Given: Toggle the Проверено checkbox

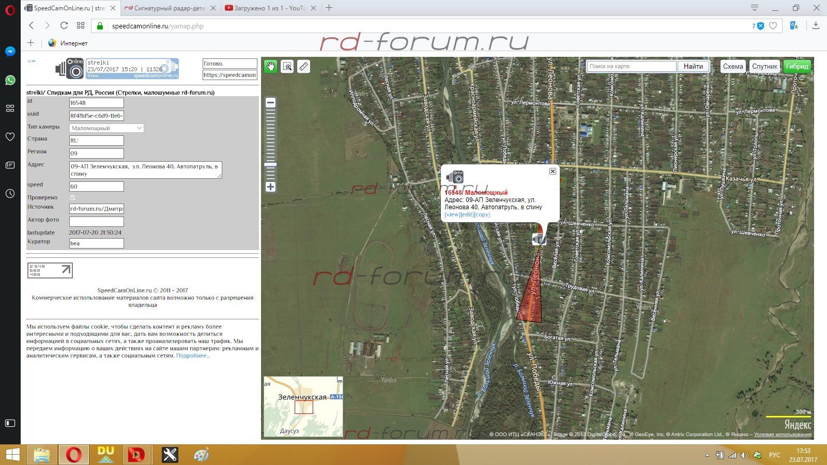Looking at the screenshot, I should [72, 197].
